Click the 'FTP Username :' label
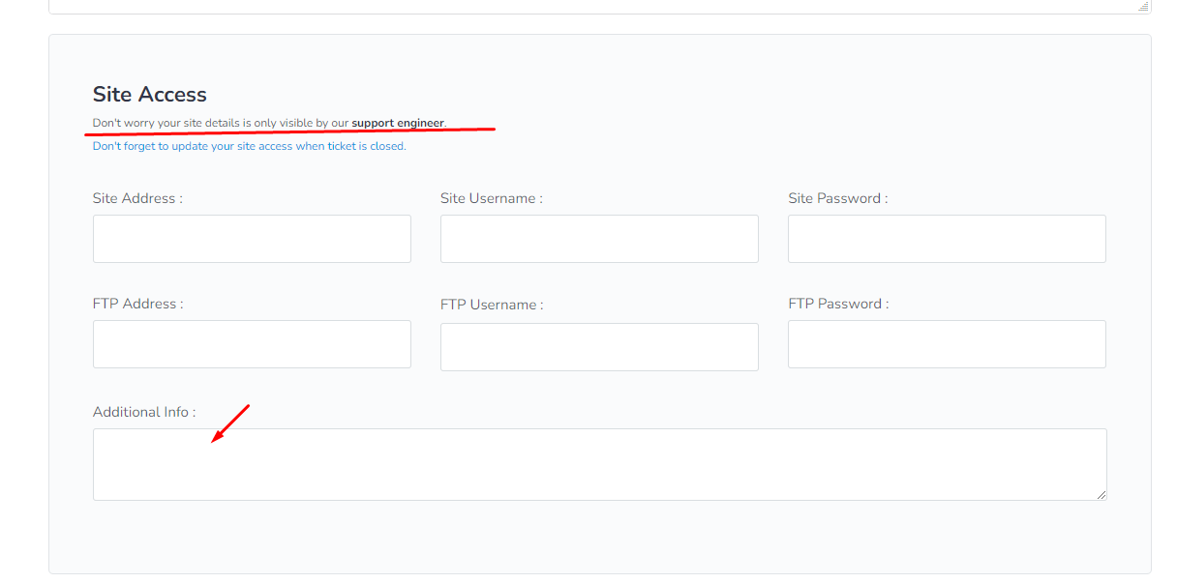This screenshot has width=1177, height=583. pos(492,305)
